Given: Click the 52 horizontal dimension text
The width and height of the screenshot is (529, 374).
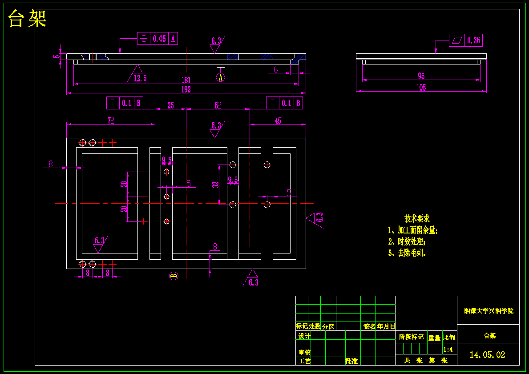Looking at the screenshot, I should tap(218, 105).
